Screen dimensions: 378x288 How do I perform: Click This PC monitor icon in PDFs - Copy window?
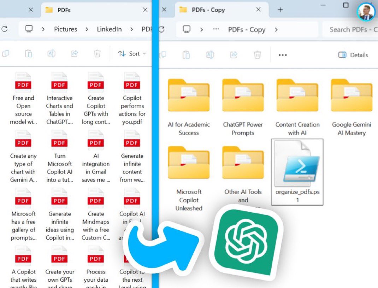(187, 29)
